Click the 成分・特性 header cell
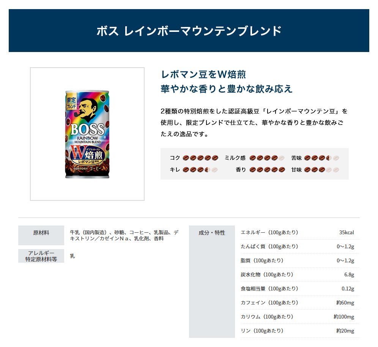The width and height of the screenshot is (378, 347). 212,281
